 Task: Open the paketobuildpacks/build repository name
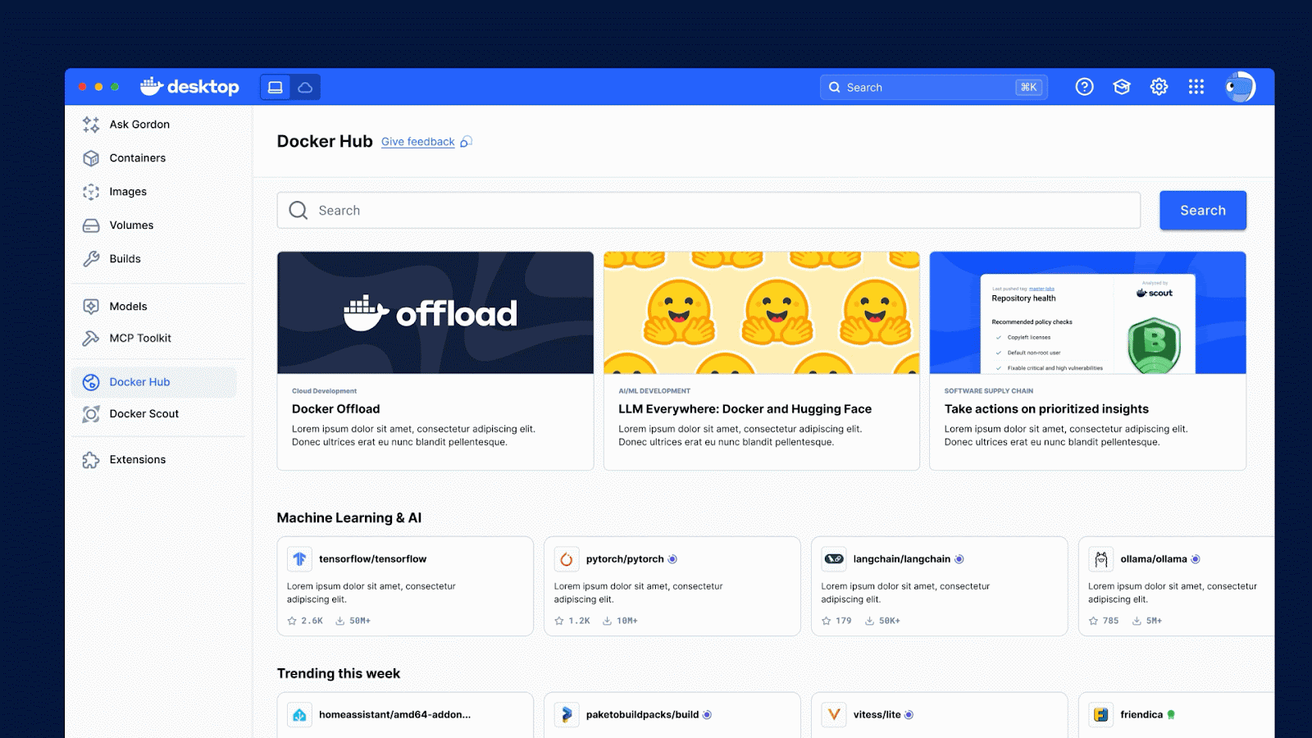[642, 715]
